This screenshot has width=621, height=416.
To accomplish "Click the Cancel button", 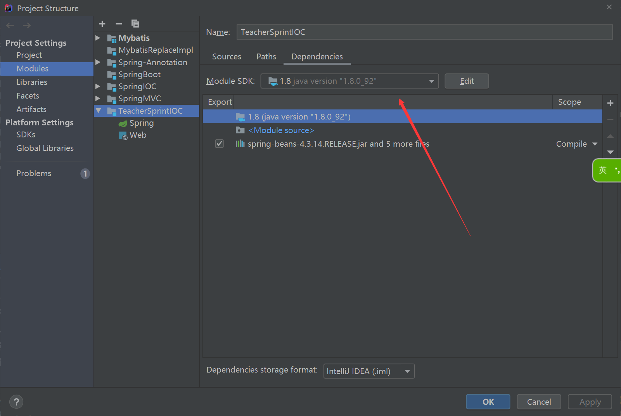I will click(x=539, y=402).
